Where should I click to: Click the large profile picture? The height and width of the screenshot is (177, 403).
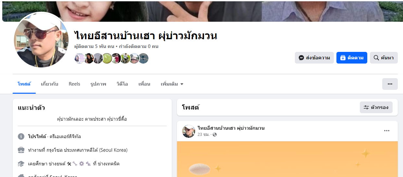click(x=41, y=40)
